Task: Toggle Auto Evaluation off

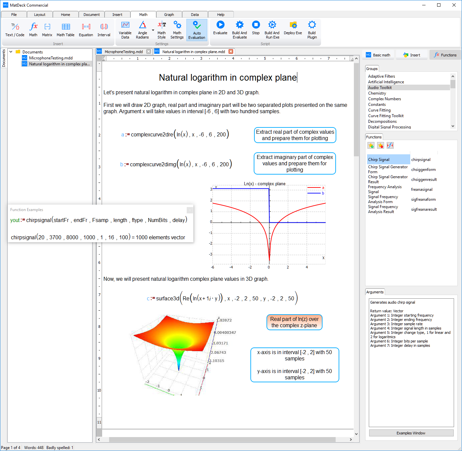Action: coord(197,30)
